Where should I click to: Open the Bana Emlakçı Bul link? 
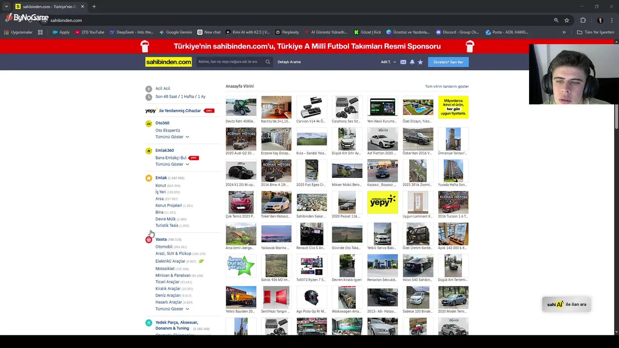click(171, 158)
